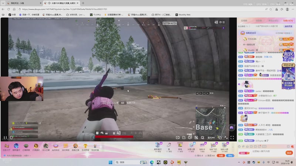The width and height of the screenshot is (296, 166).
Task: Switch to 贵宾 tab in chat panel
Action: coord(273,21)
